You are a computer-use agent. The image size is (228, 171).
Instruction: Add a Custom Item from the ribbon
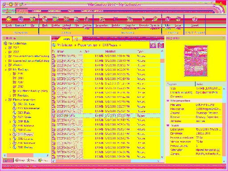87,19
